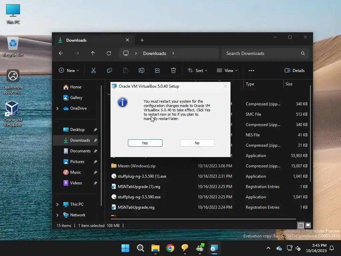
Task: Select MSNTabUpgrade (1).reg file
Action: pos(139,187)
